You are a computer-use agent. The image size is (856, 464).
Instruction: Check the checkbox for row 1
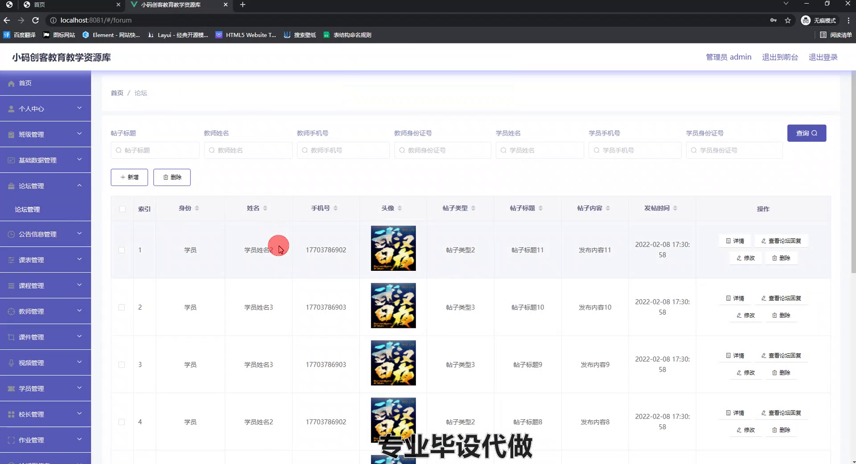point(122,250)
